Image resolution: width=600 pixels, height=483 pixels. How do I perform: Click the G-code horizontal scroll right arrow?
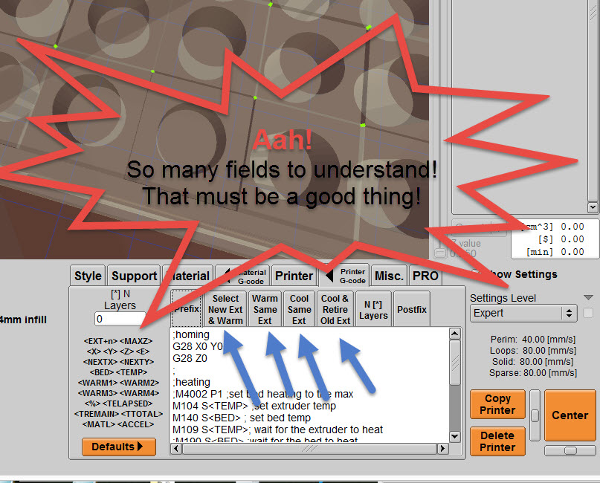click(442, 448)
